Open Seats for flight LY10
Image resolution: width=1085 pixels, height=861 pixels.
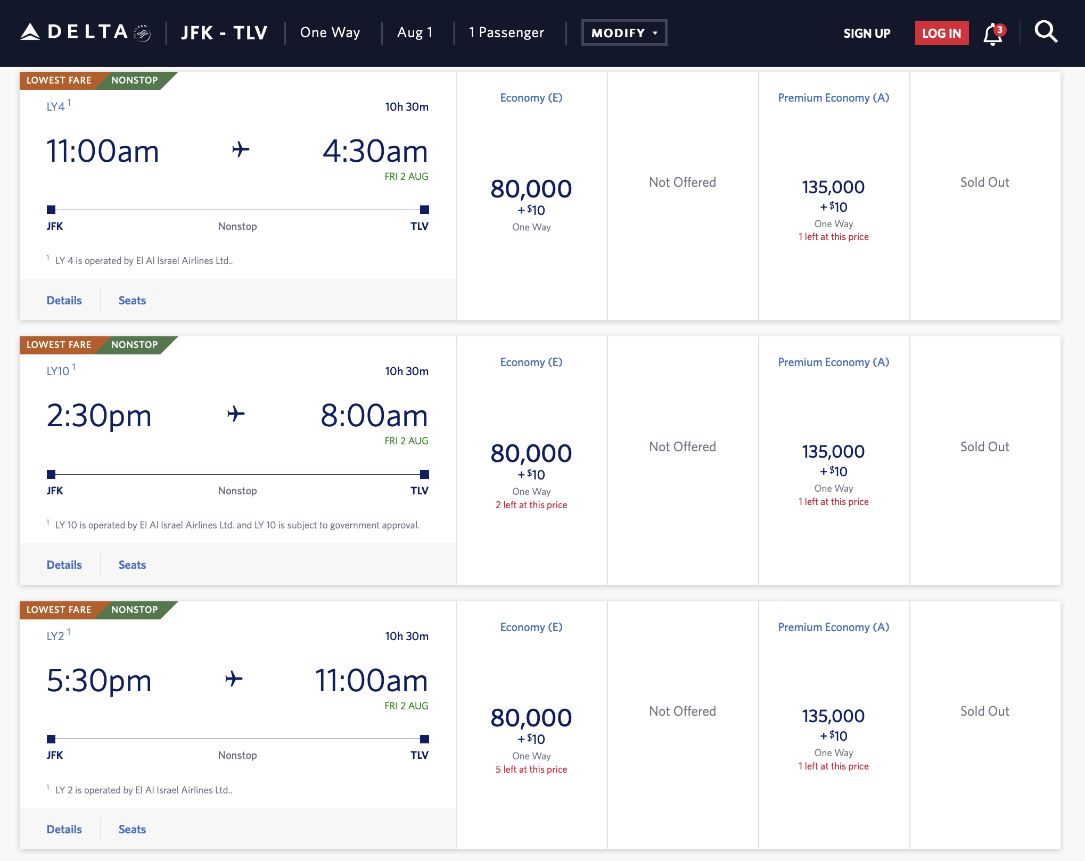[x=132, y=565]
